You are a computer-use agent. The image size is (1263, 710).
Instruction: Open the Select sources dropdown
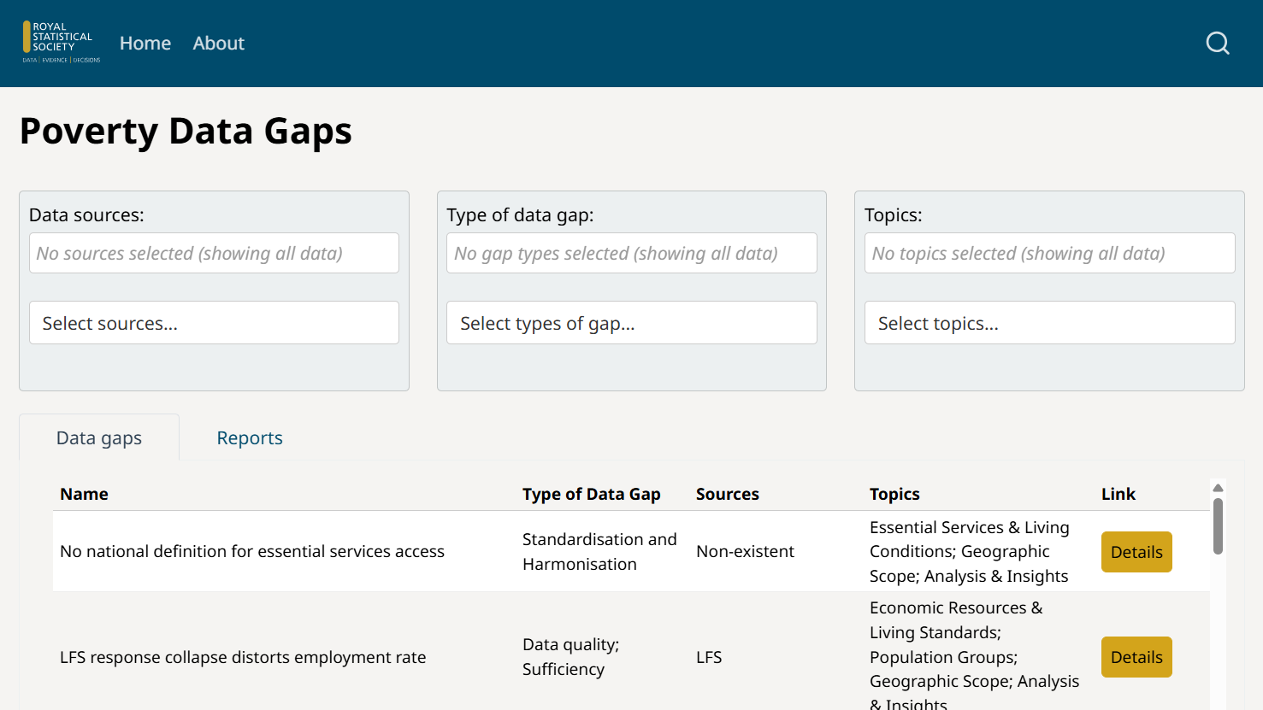pos(214,323)
